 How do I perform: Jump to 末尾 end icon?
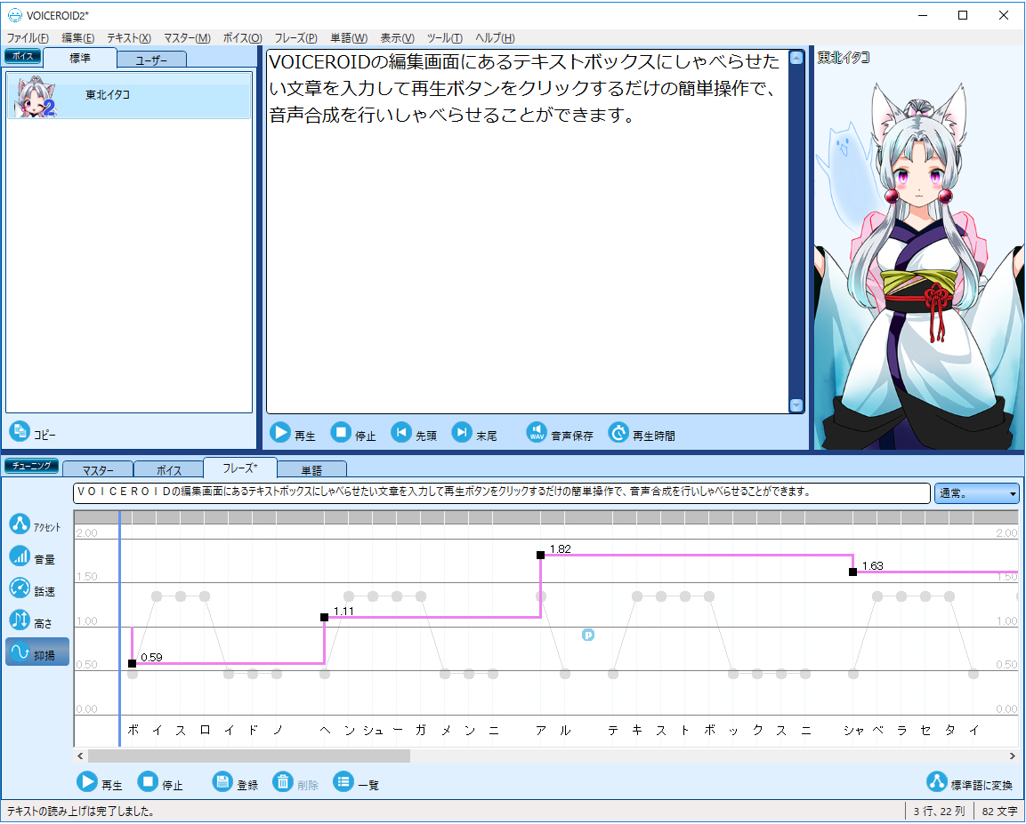[x=462, y=432]
